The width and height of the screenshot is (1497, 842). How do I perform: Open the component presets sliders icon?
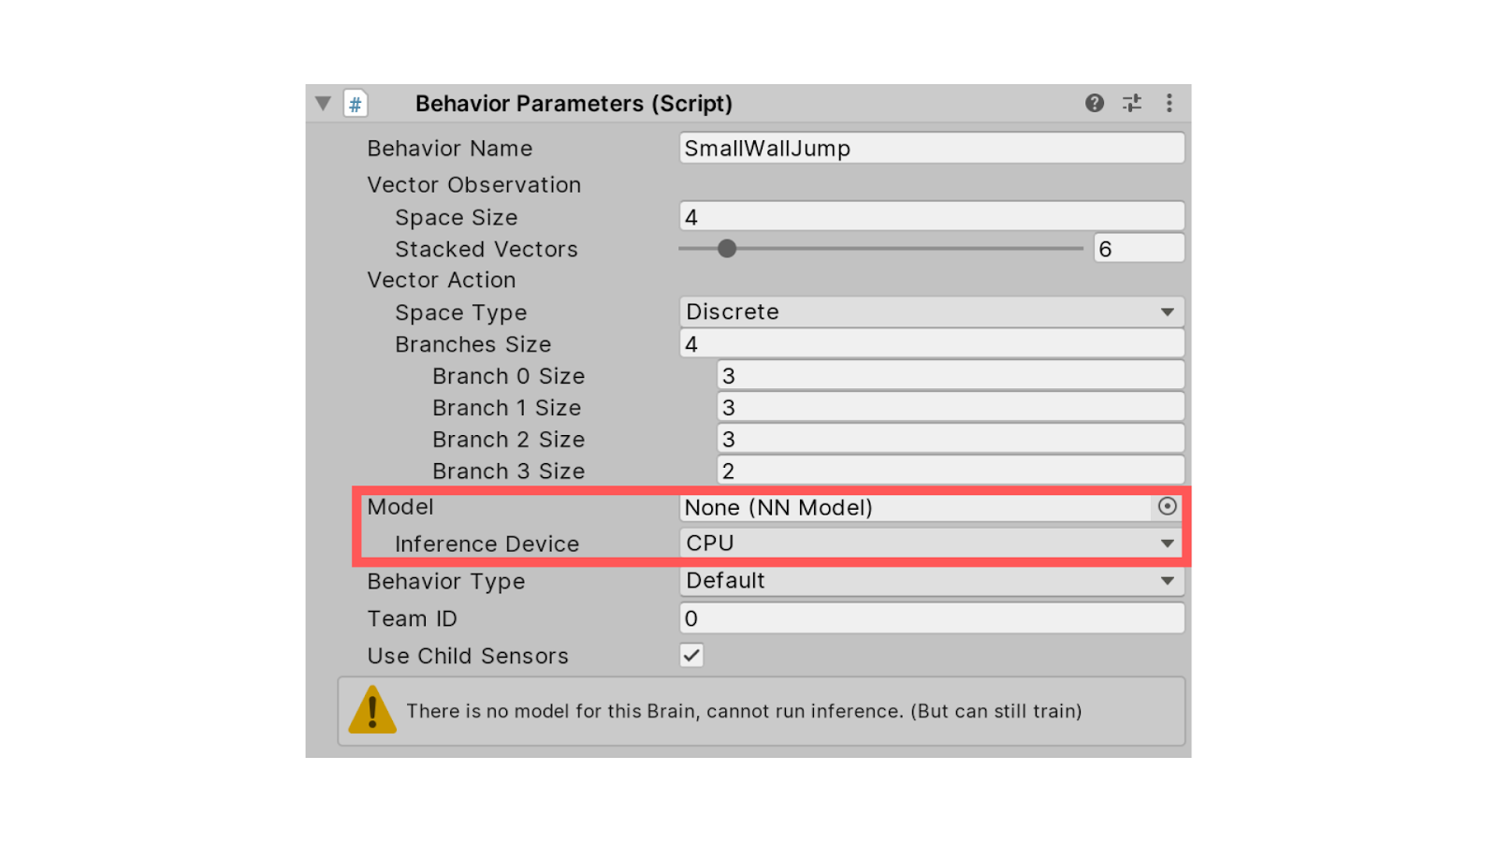(1132, 103)
